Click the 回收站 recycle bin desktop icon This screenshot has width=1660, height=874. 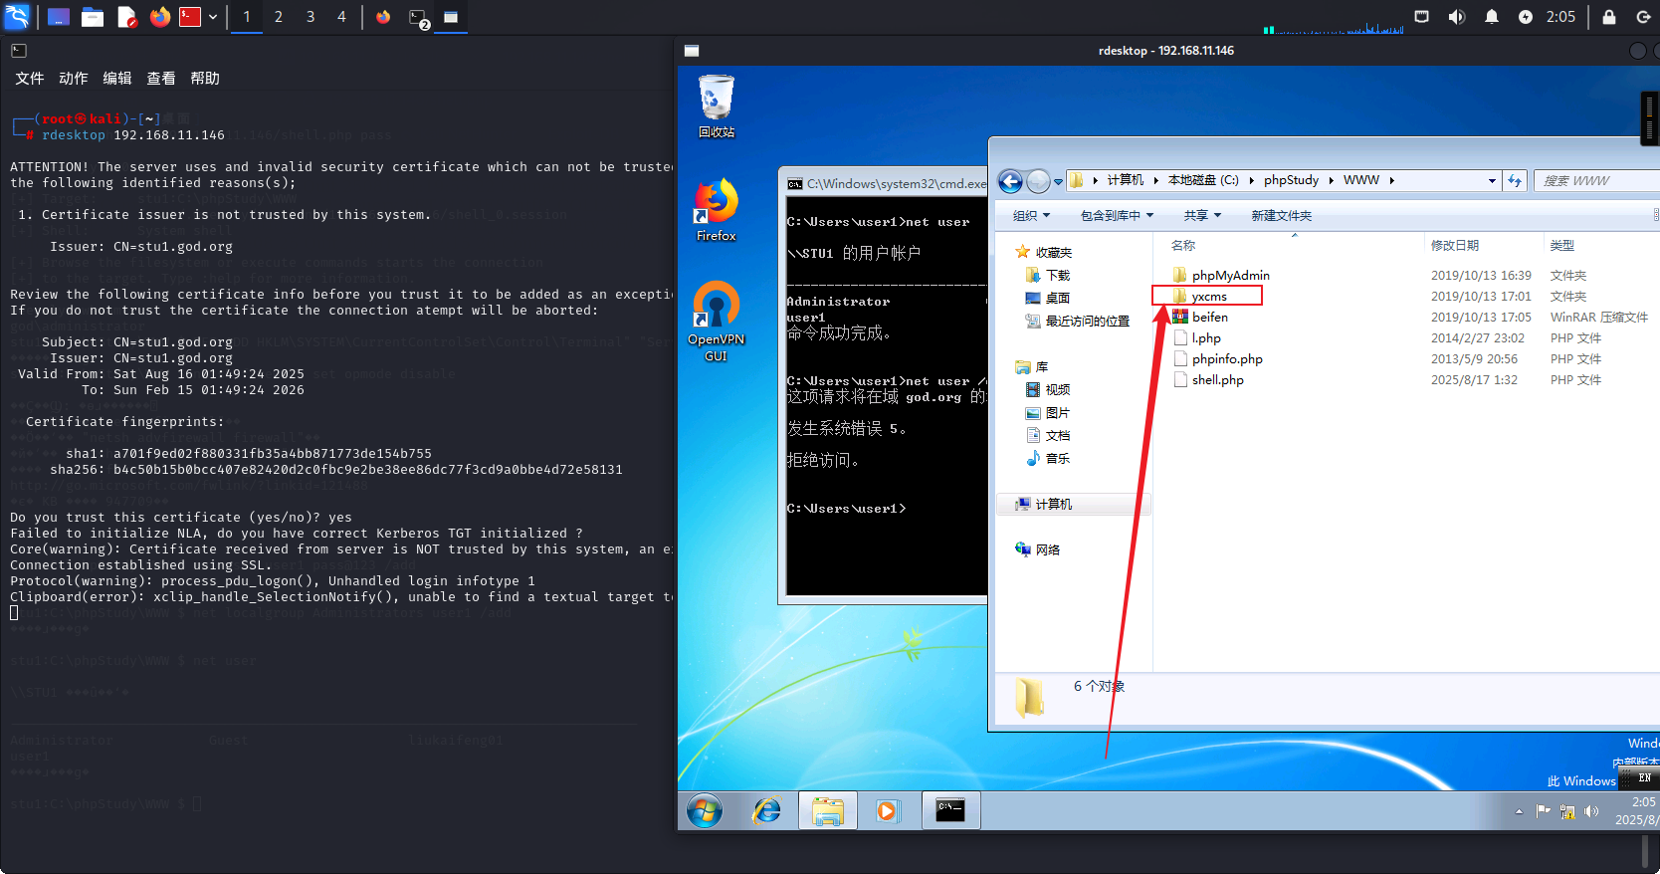coord(716,107)
